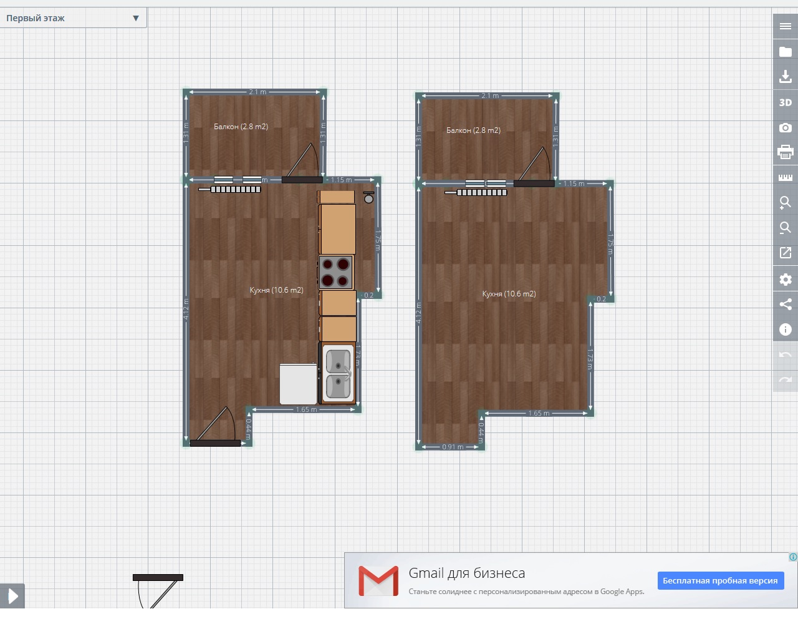798x639 pixels.
Task: Zoom in with magnifier plus icon
Action: coord(786,203)
